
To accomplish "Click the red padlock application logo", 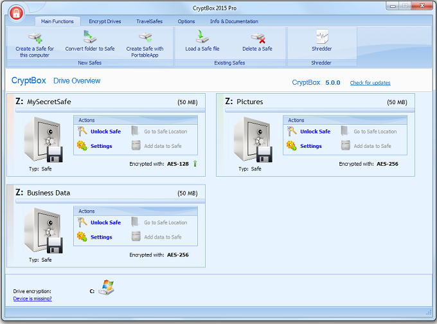I will click(16, 12).
